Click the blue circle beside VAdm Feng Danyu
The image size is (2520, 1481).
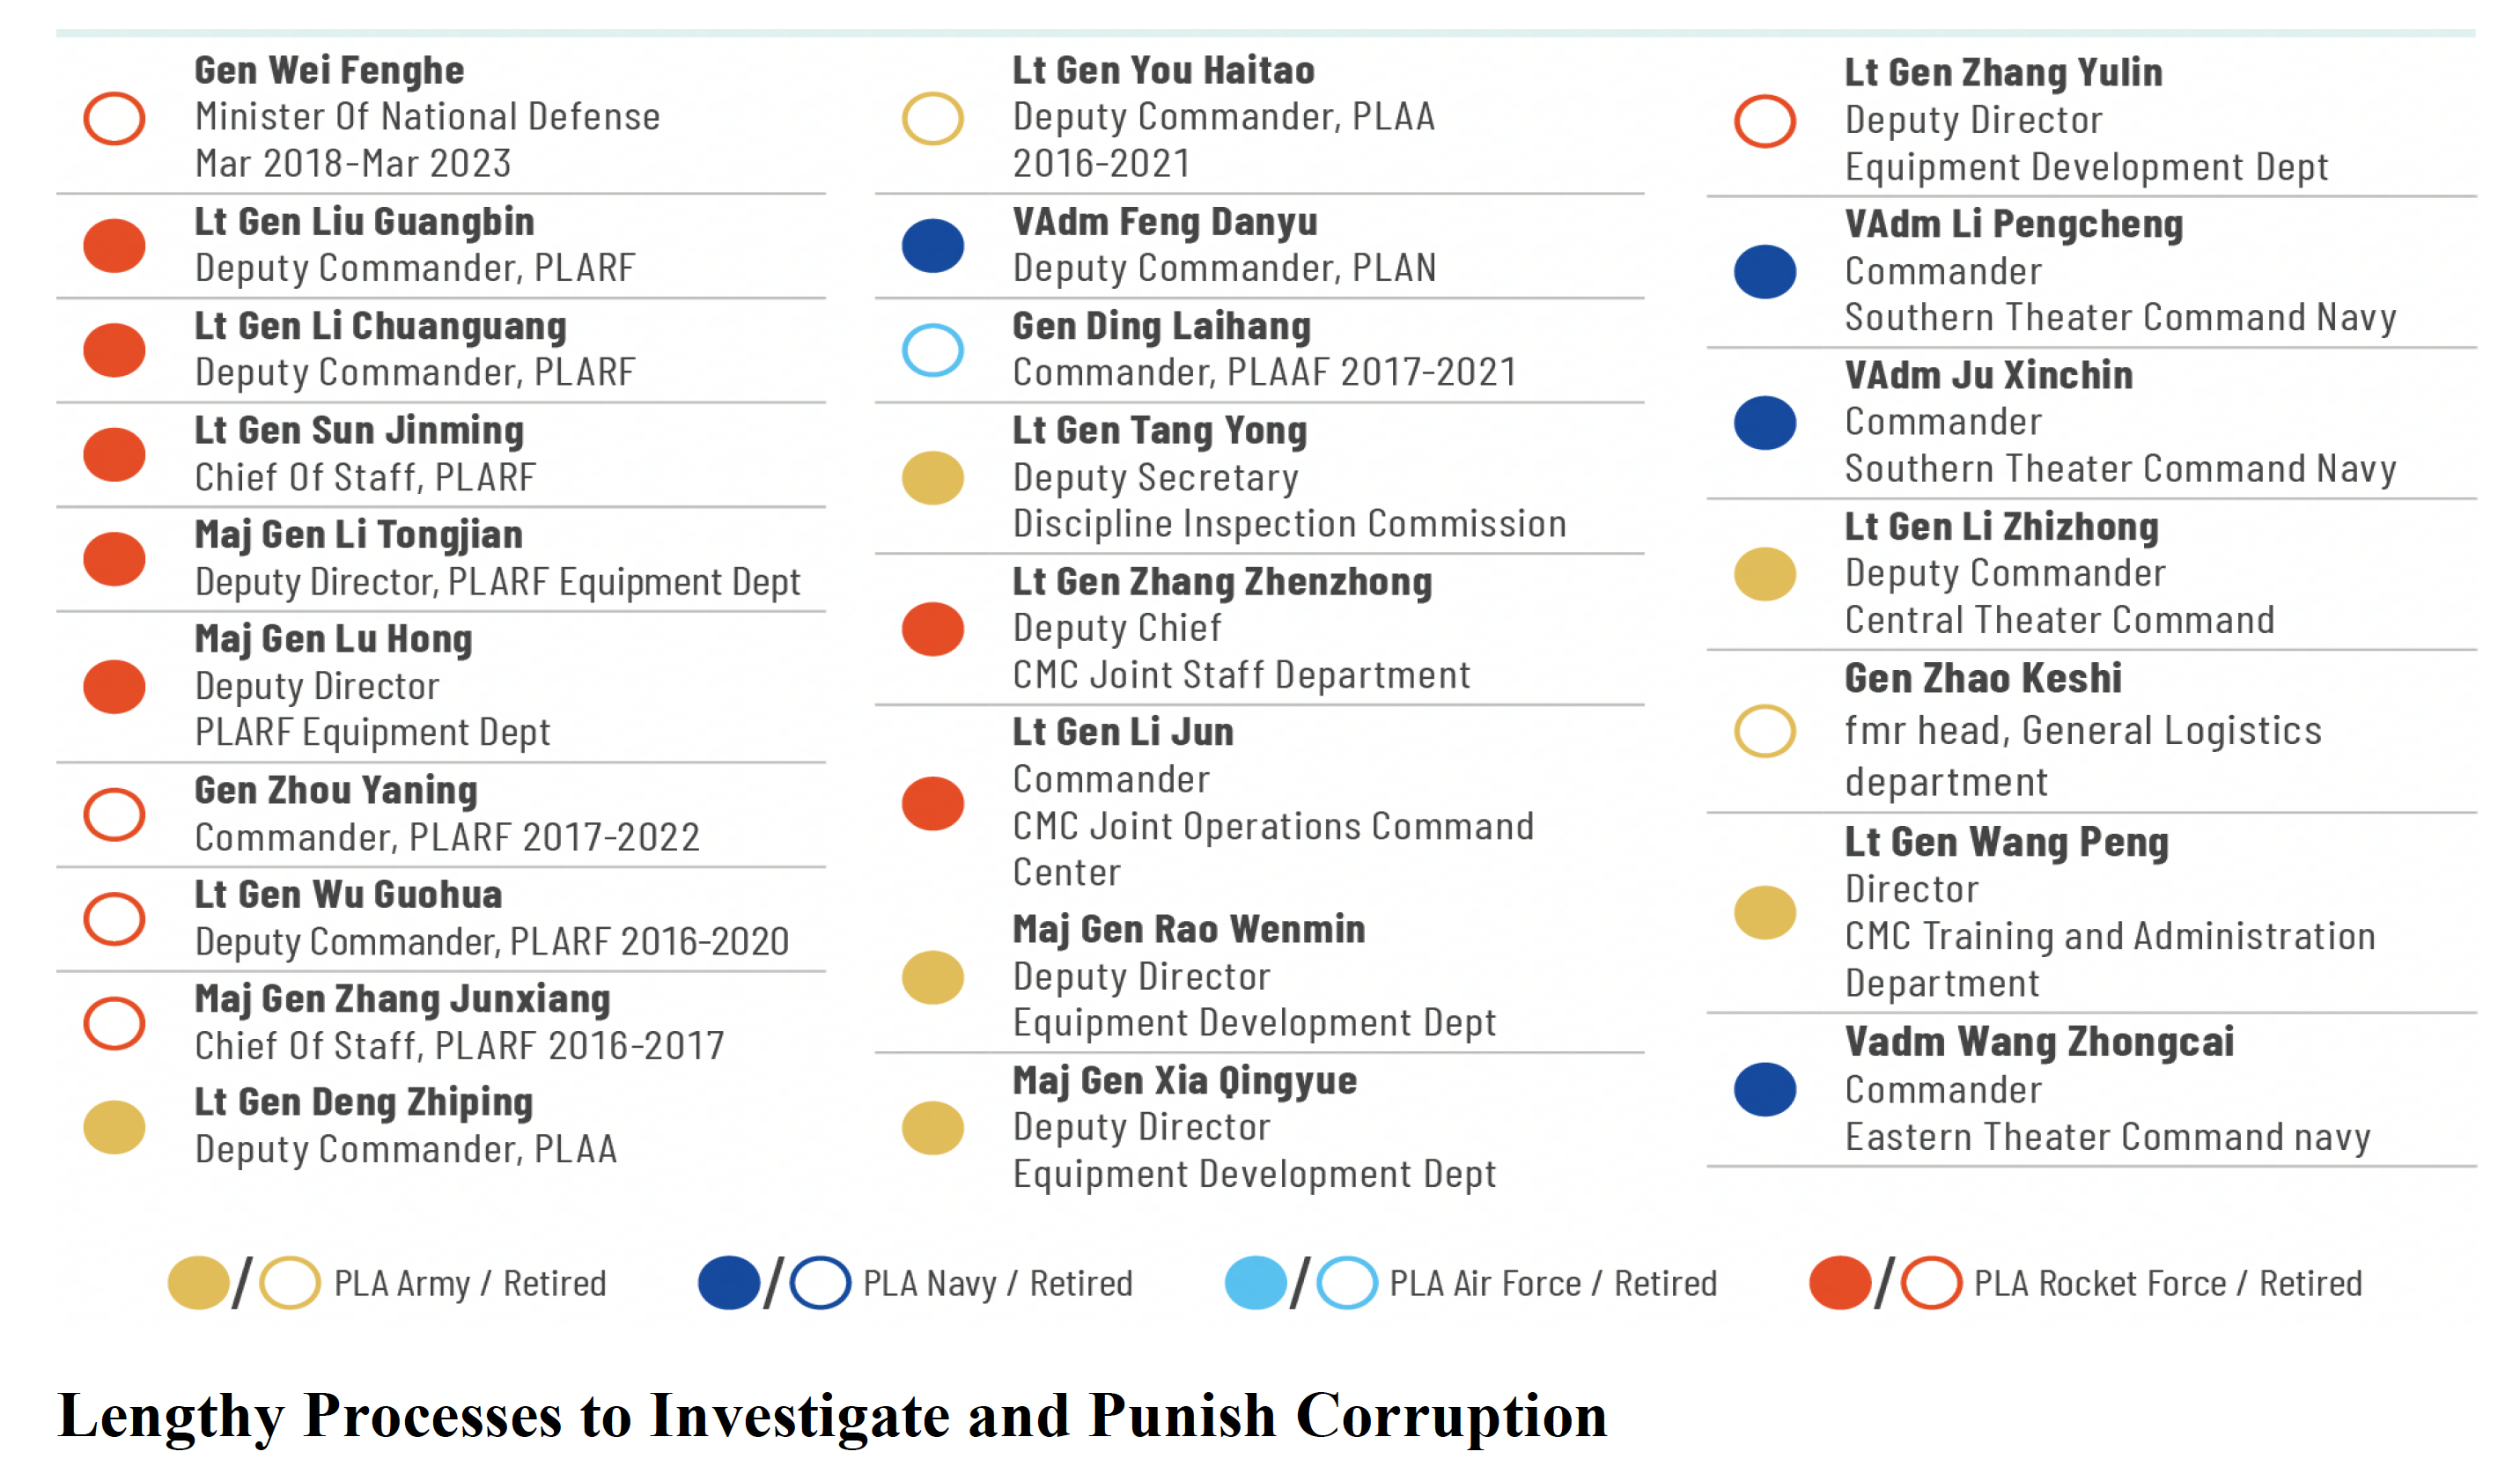(932, 245)
